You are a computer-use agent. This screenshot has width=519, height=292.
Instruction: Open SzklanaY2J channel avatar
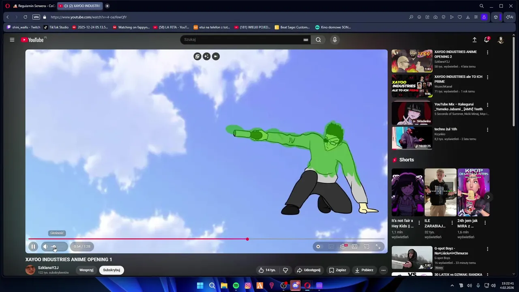pos(30,270)
